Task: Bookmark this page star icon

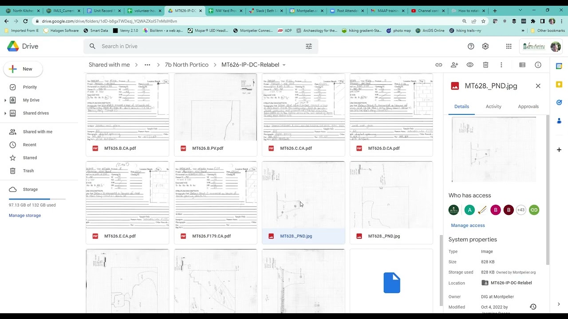Action: (x=483, y=21)
